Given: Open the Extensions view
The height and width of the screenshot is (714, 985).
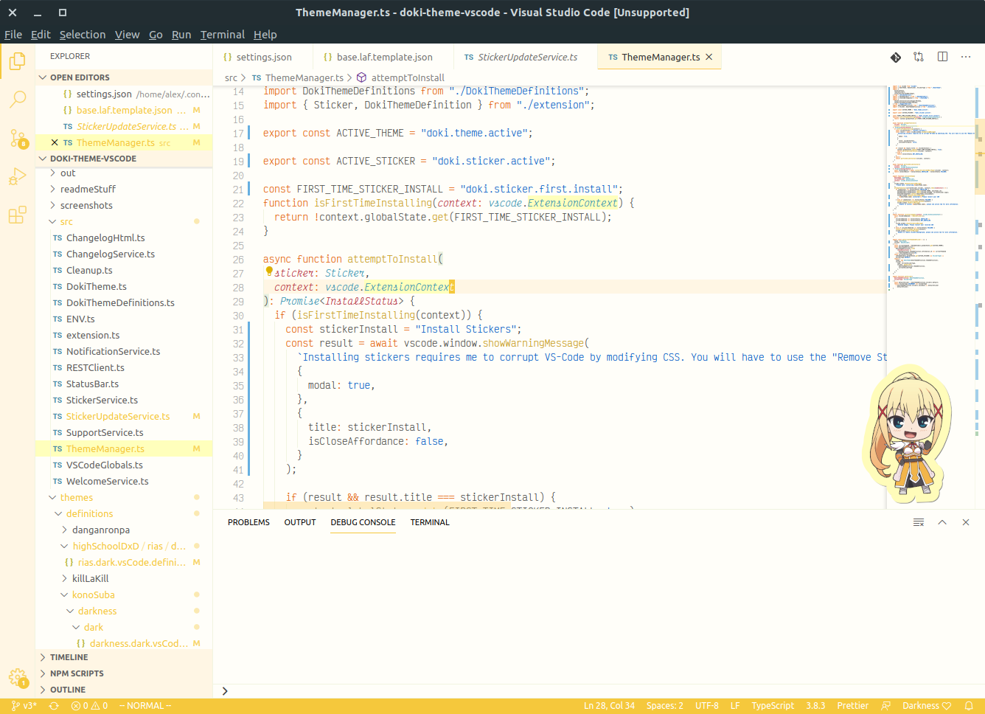Looking at the screenshot, I should coord(18,215).
